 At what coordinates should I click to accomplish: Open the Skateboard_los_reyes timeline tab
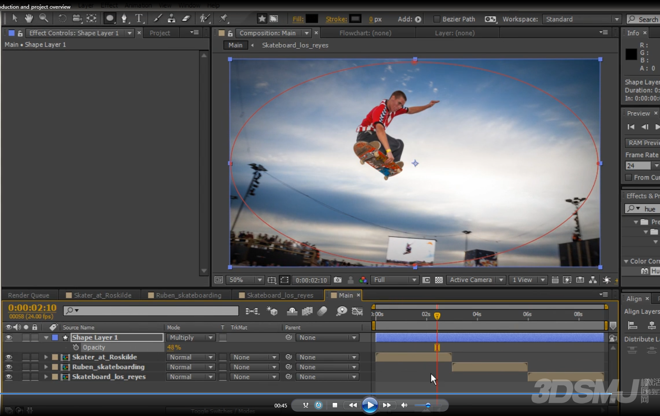point(277,295)
